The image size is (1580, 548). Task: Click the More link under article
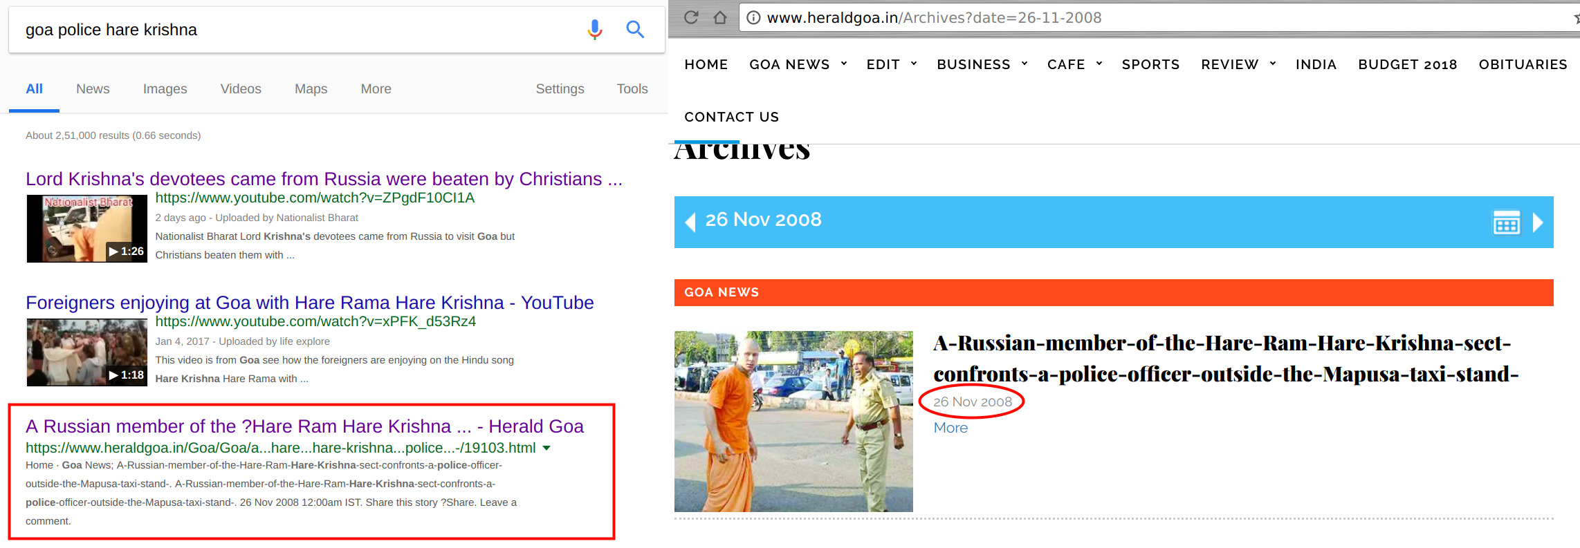pos(950,428)
